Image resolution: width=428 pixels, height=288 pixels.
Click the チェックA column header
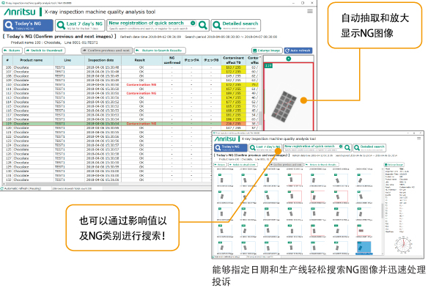coord(191,60)
